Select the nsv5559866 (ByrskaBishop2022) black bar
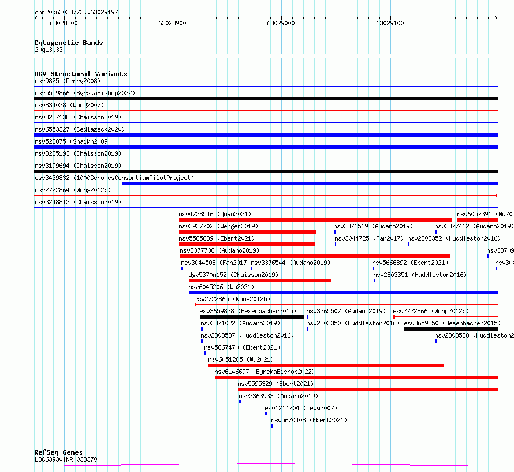This screenshot has width=514, height=472. tap(266, 99)
